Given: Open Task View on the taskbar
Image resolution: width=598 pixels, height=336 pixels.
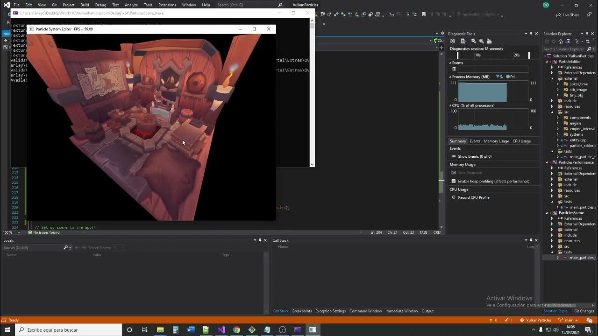Looking at the screenshot, I should point(144,329).
